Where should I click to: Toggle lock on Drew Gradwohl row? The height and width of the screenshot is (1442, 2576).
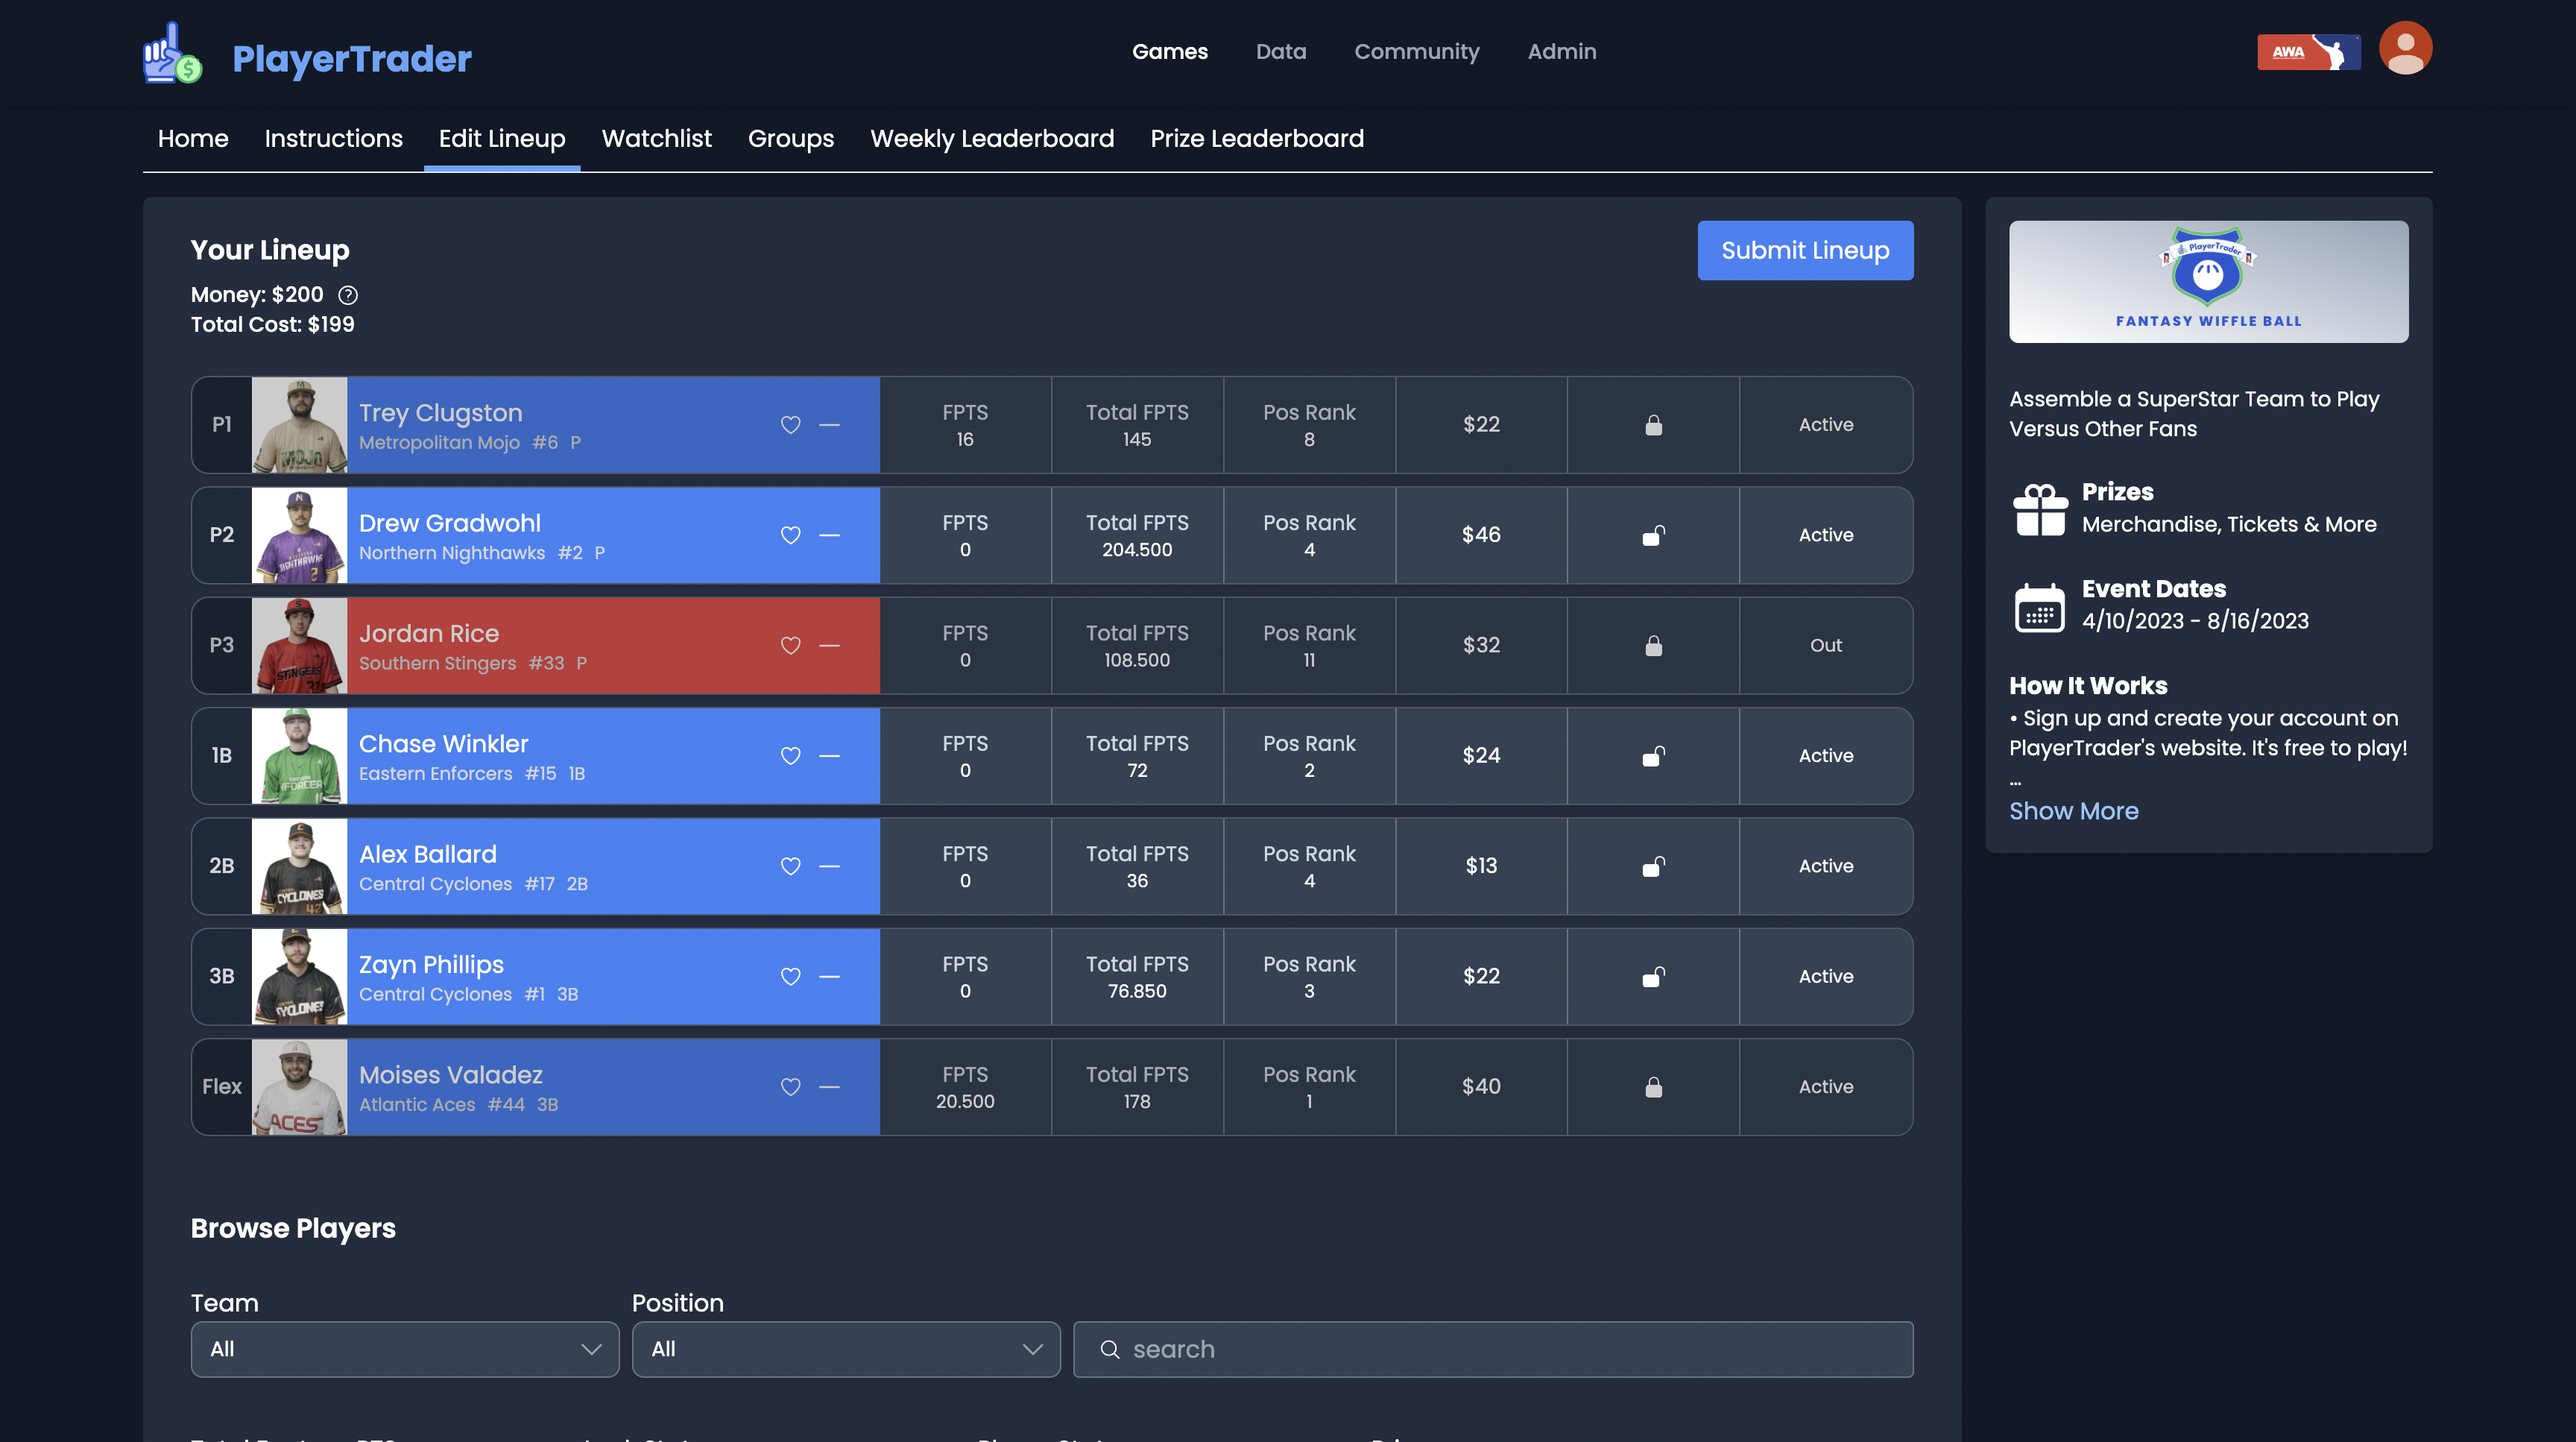(x=1653, y=535)
